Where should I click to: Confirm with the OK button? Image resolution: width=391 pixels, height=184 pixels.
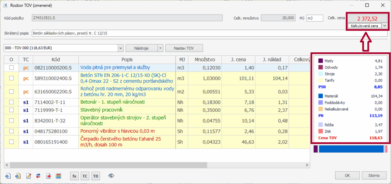347,176
